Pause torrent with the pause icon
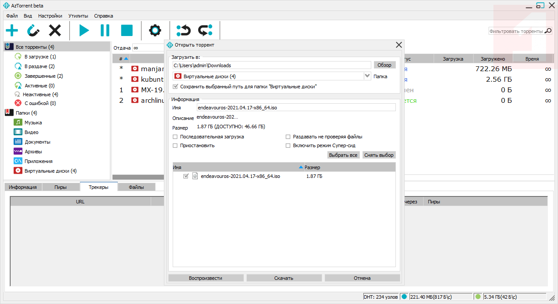Viewport: 558px width, 304px height. coord(105,30)
